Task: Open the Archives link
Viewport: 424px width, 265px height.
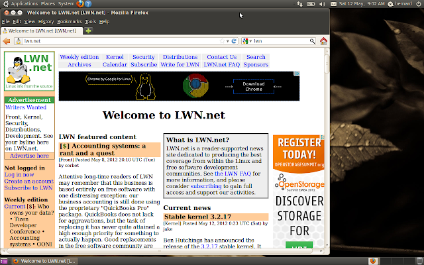Action: [79, 65]
